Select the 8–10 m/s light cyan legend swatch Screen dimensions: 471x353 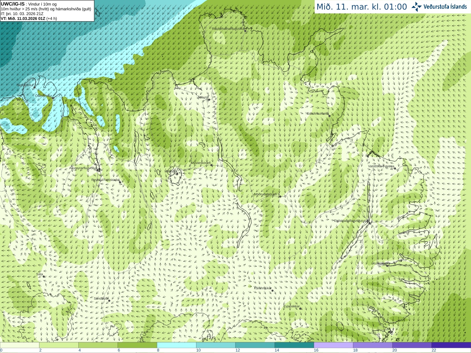pos(177,345)
